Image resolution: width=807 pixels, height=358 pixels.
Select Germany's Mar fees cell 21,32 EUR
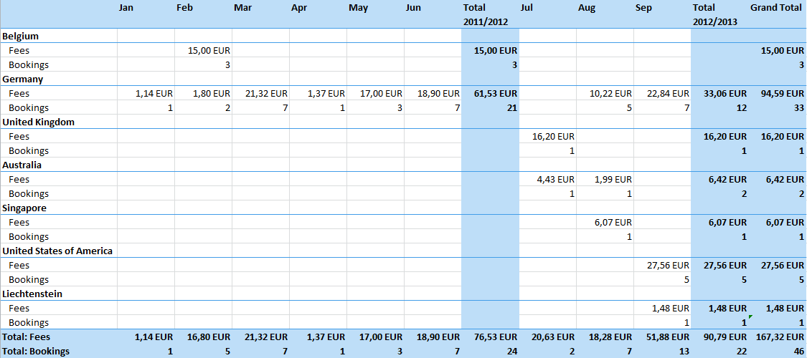[266, 93]
